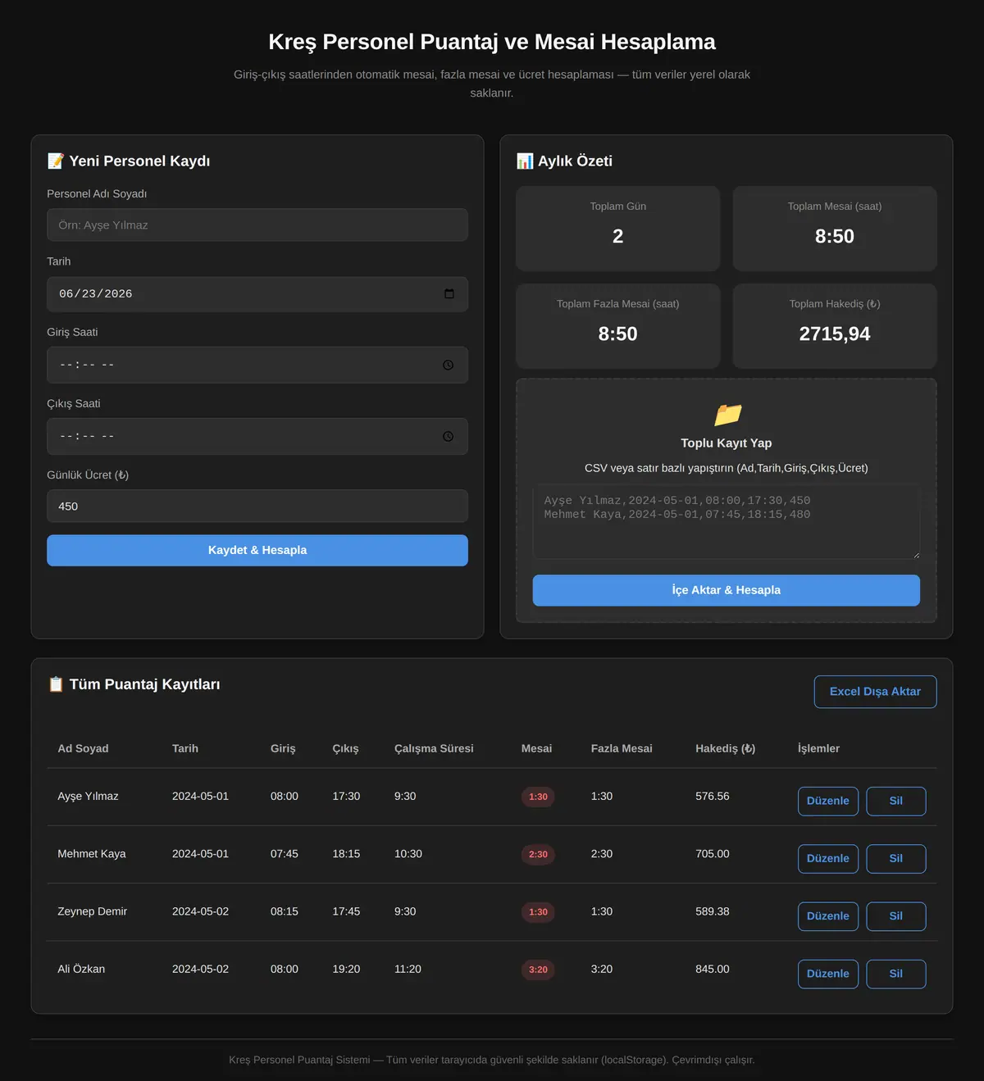Click the Toplam Fazla Mesai summary card

(618, 326)
